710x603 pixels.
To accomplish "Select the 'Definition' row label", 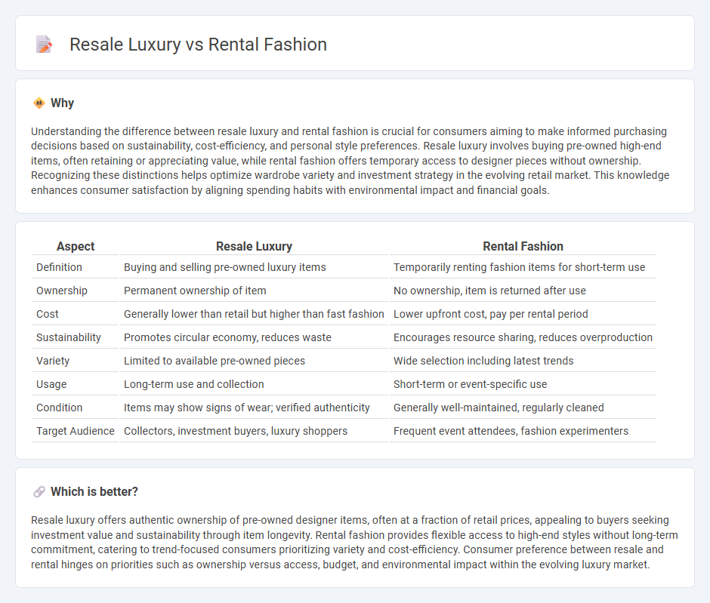I will (60, 267).
